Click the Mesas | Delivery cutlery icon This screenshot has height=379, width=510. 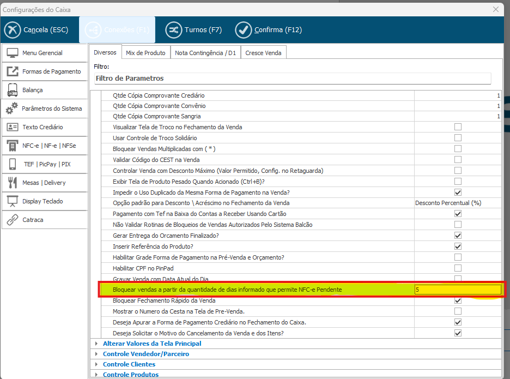point(13,183)
